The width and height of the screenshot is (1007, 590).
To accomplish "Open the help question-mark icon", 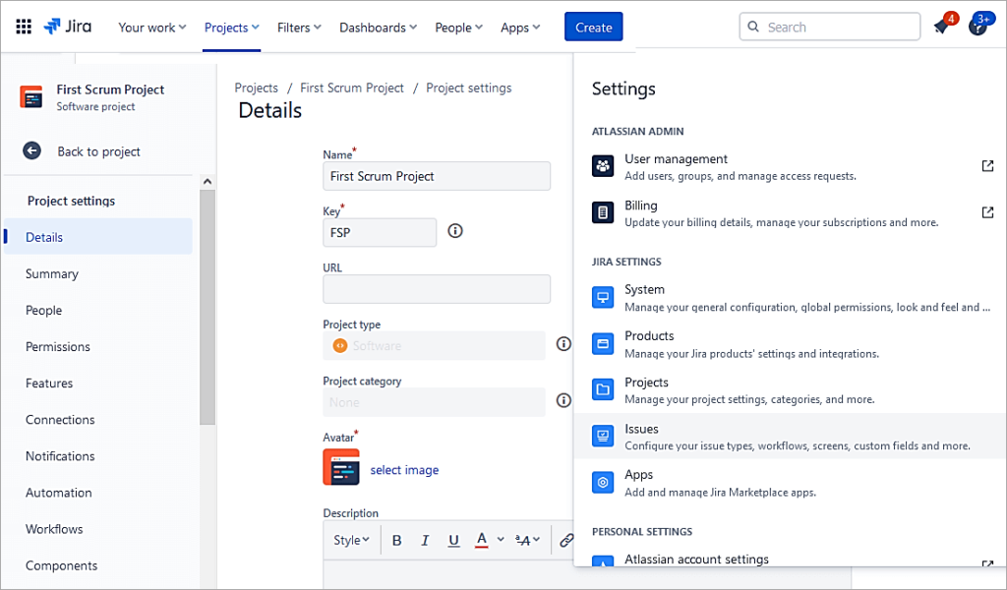I will (x=977, y=27).
